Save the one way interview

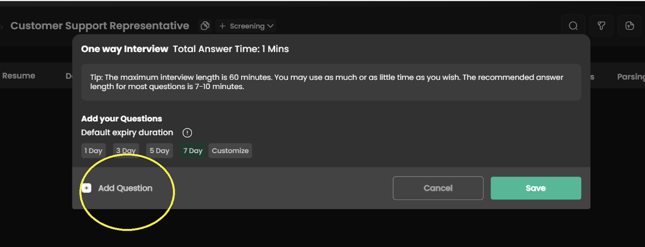coord(536,188)
